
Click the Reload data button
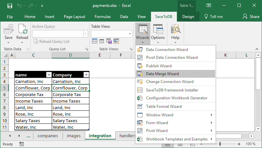[x=22, y=32]
